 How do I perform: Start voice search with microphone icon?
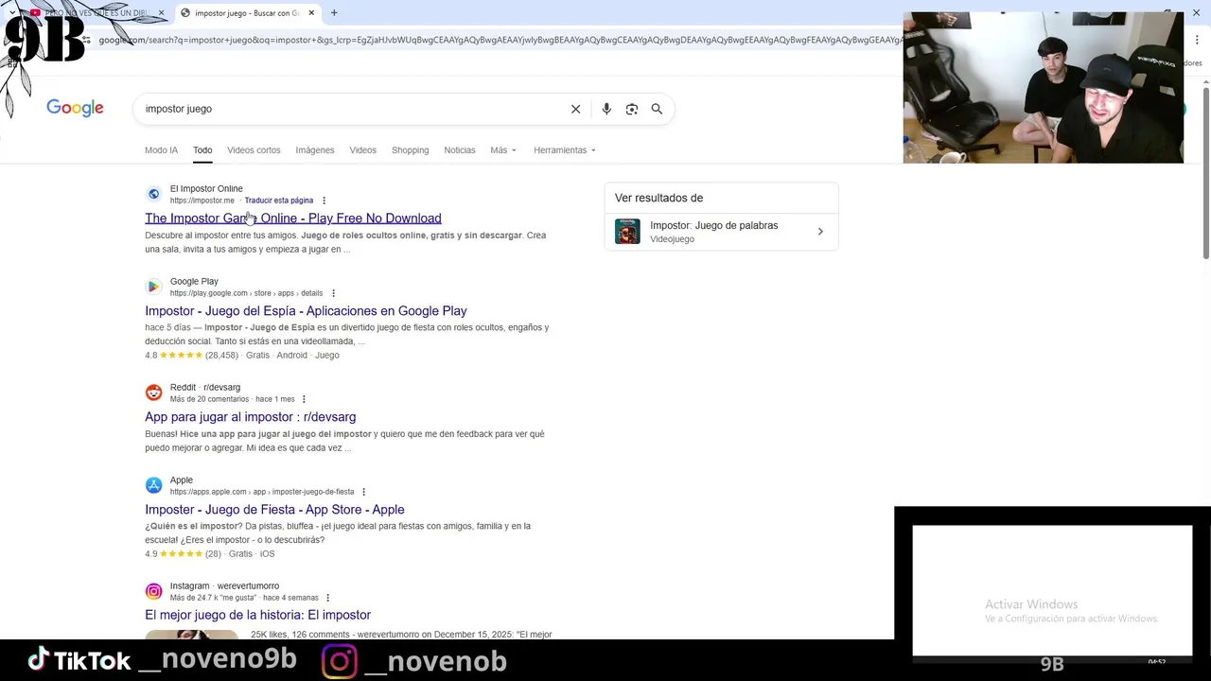coord(606,109)
